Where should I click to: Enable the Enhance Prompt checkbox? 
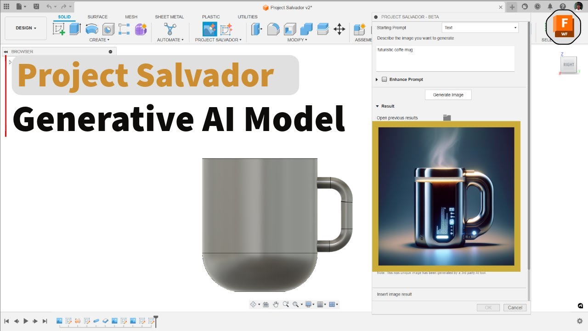tap(384, 80)
